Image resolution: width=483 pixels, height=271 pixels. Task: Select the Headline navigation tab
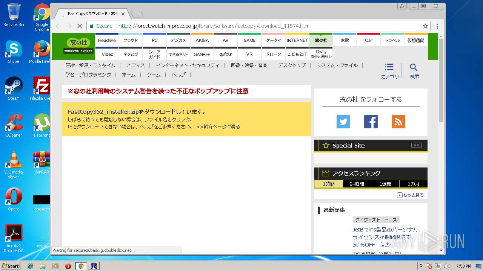tap(107, 40)
